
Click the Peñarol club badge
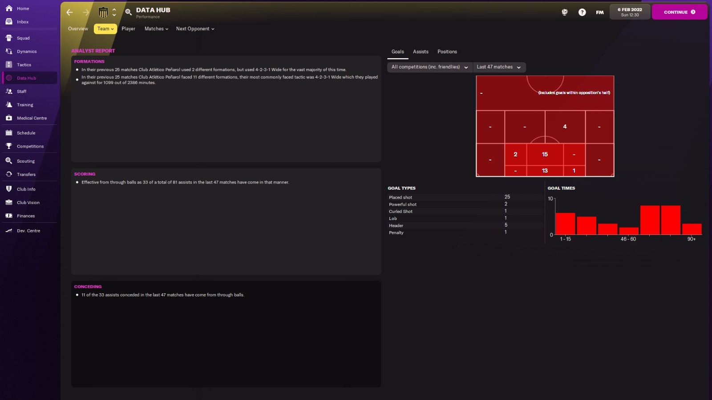pos(104,12)
